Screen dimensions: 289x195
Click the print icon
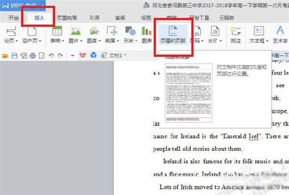click(x=33, y=55)
